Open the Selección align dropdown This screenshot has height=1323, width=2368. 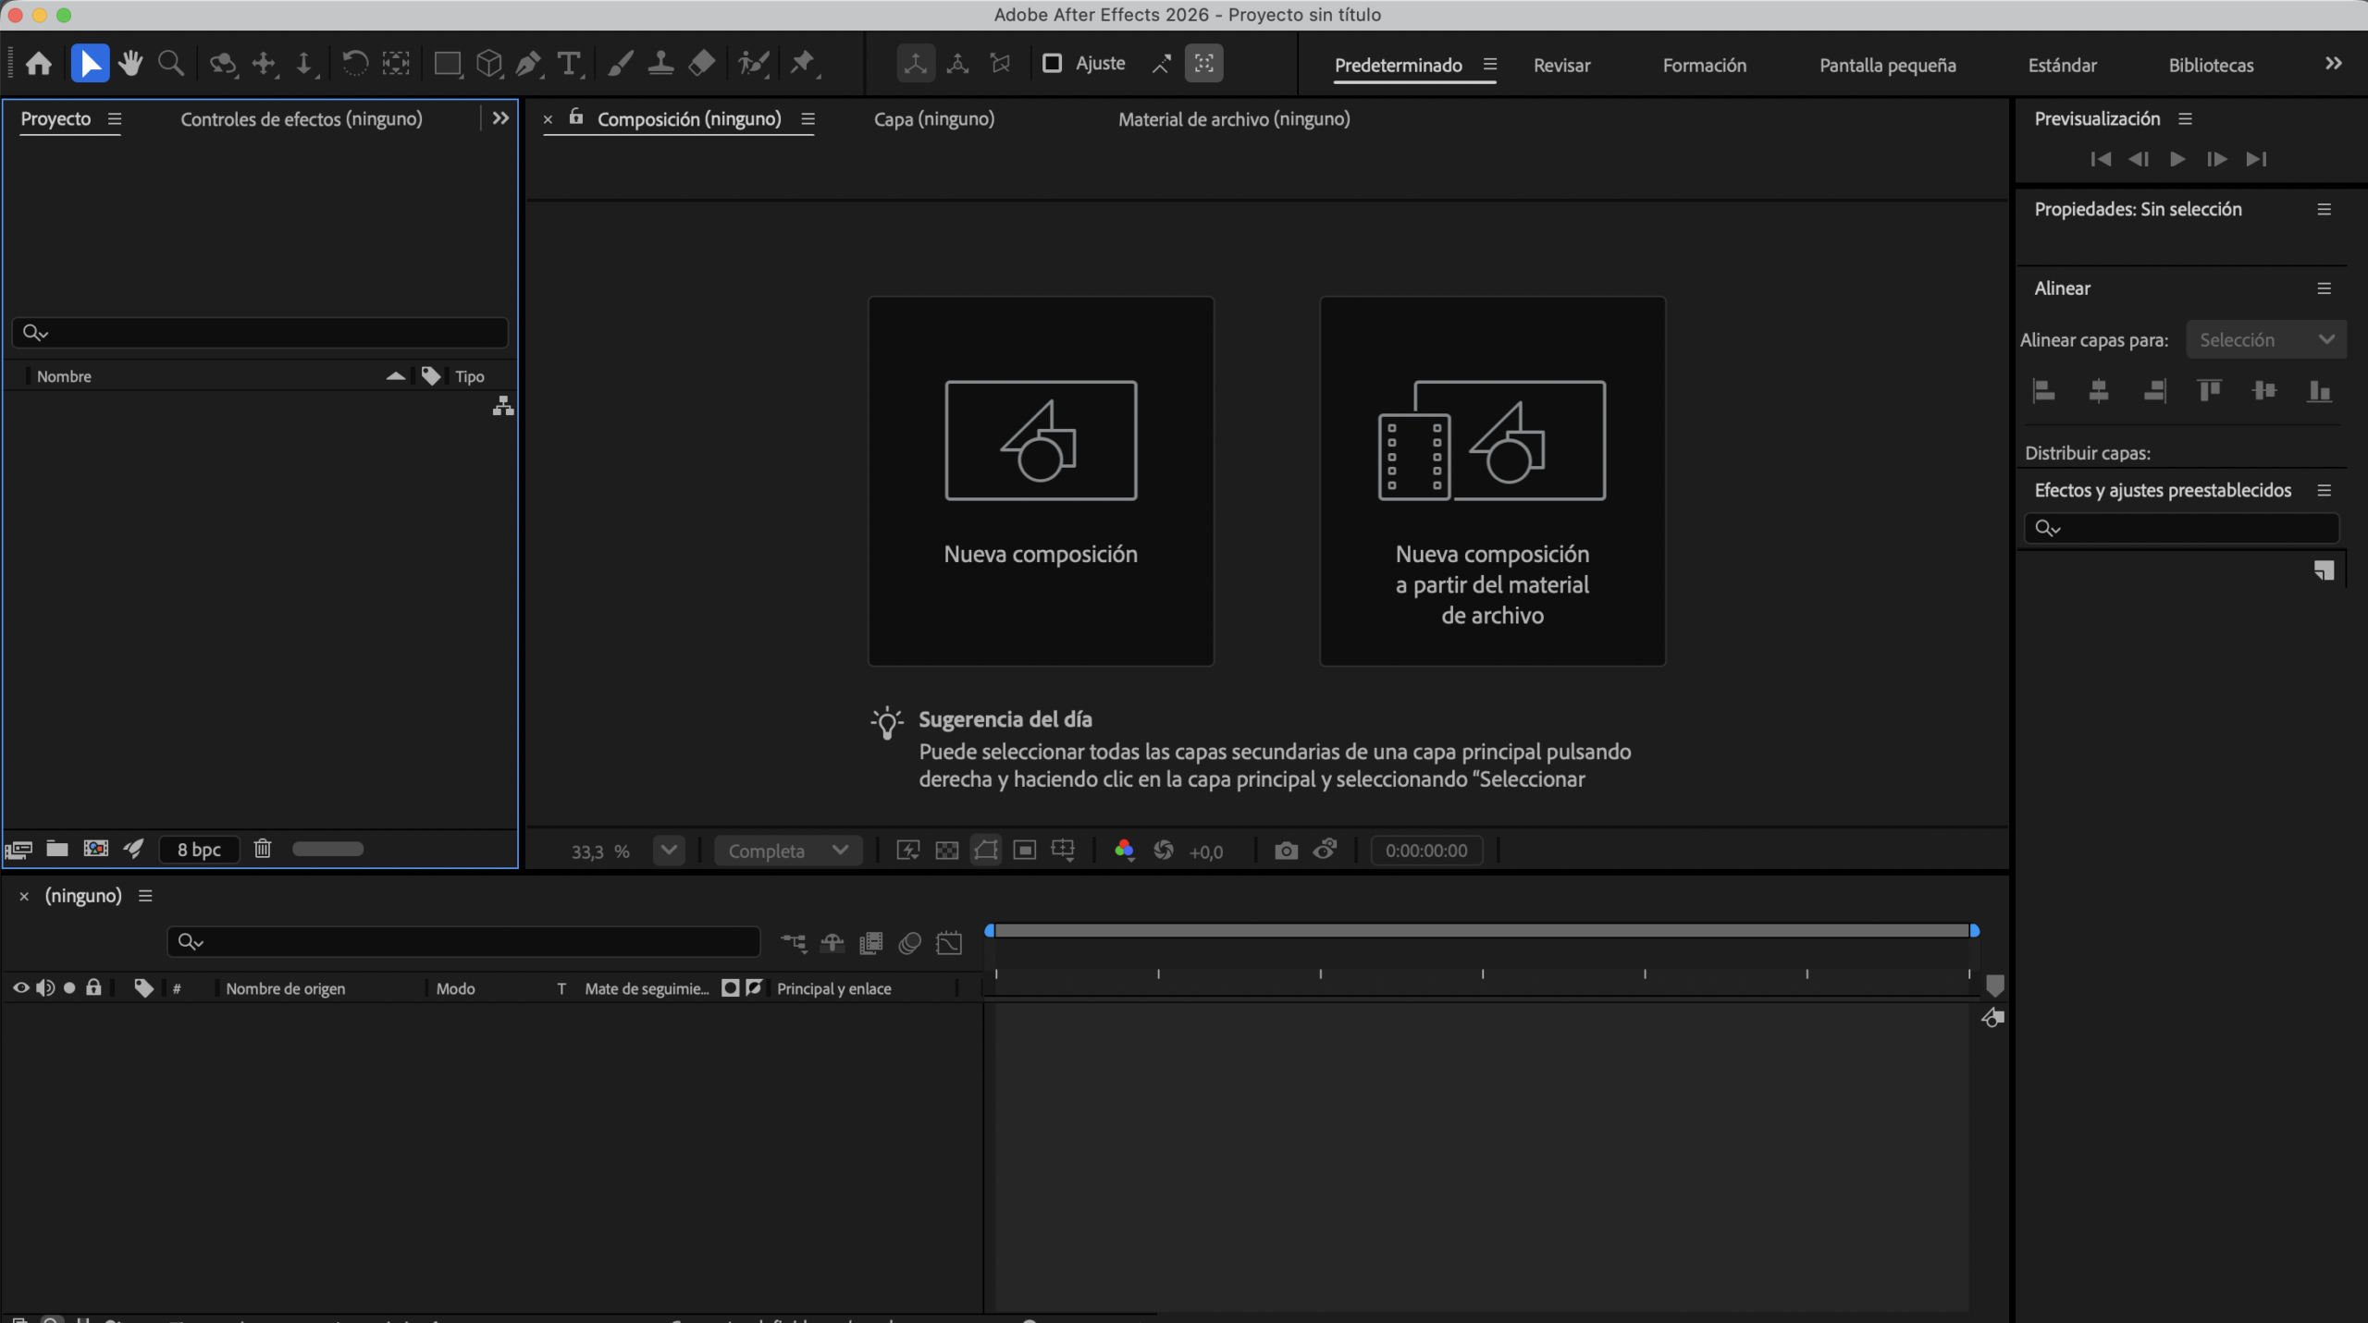pyautogui.click(x=2264, y=339)
